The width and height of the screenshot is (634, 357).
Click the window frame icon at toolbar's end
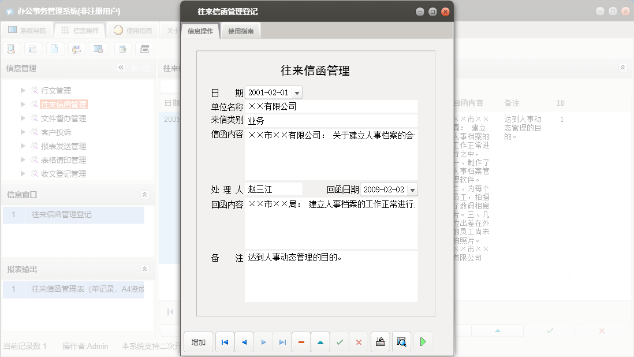point(145,49)
